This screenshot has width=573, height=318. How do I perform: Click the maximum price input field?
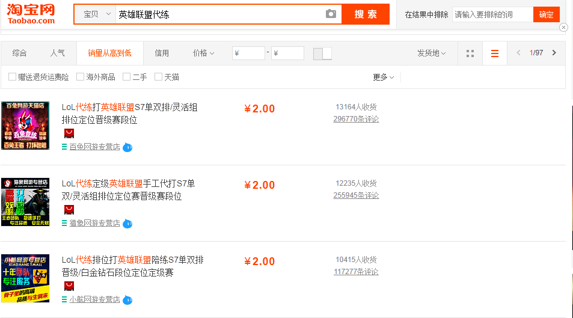[x=287, y=54]
